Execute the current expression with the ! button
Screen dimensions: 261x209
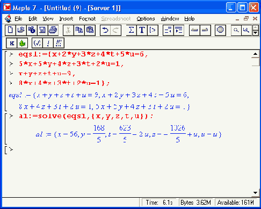[x=48, y=43]
